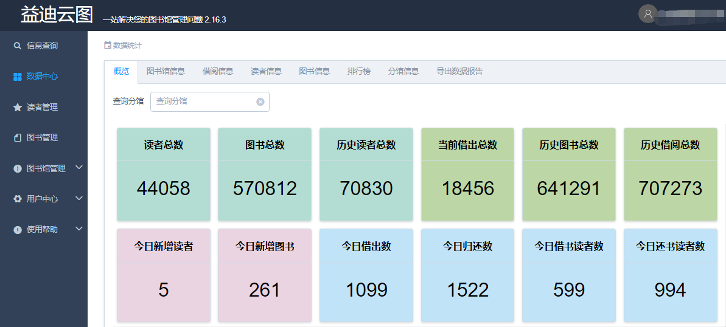Screen dimensions: 726x327
Task: Switch to the 图书馆信息 tab
Action: pyautogui.click(x=166, y=71)
